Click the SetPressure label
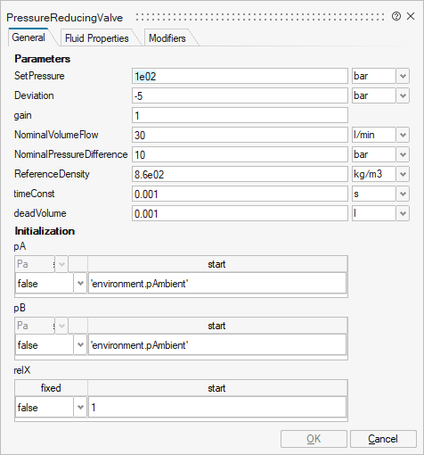 tap(39, 76)
